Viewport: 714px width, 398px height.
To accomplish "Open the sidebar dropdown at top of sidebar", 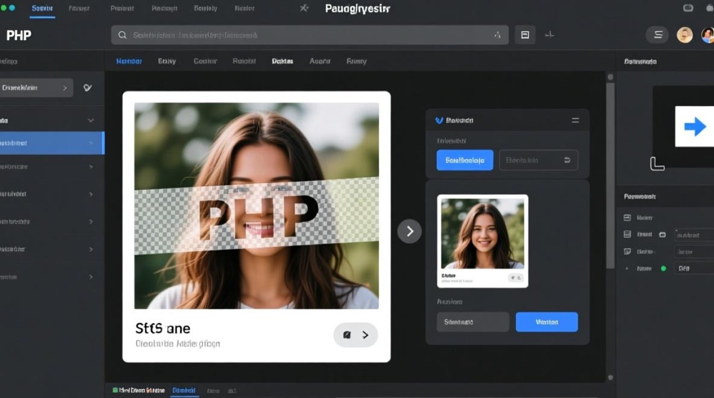I will pos(36,88).
